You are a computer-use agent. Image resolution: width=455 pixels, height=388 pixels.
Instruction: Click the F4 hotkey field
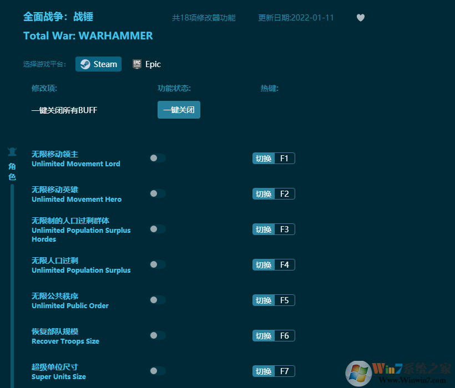click(x=285, y=264)
